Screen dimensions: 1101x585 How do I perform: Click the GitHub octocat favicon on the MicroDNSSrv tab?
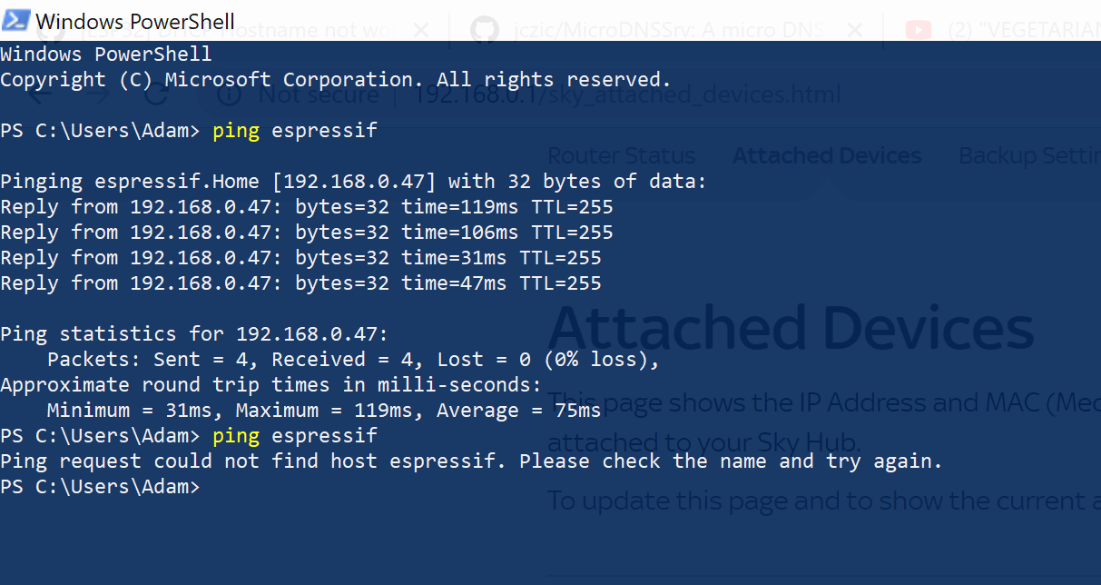click(485, 30)
